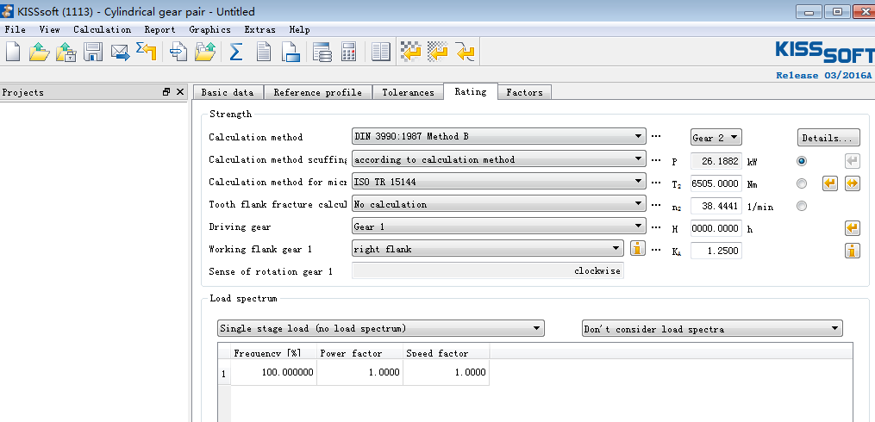Switch to the Tolerances tab
Viewport: 875px width, 422px height.
(408, 92)
